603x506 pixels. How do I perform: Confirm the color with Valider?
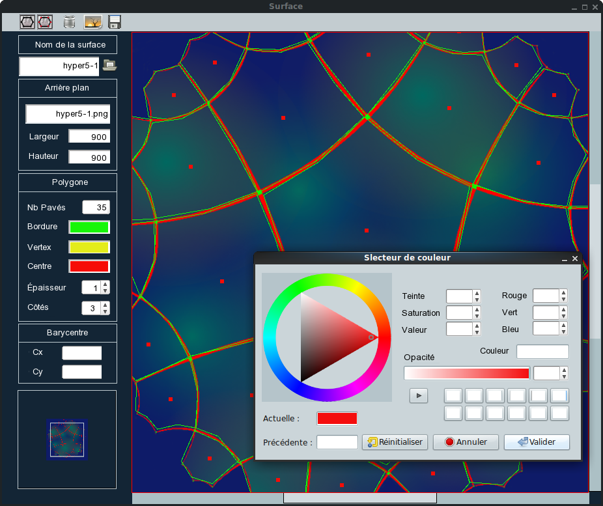click(537, 442)
